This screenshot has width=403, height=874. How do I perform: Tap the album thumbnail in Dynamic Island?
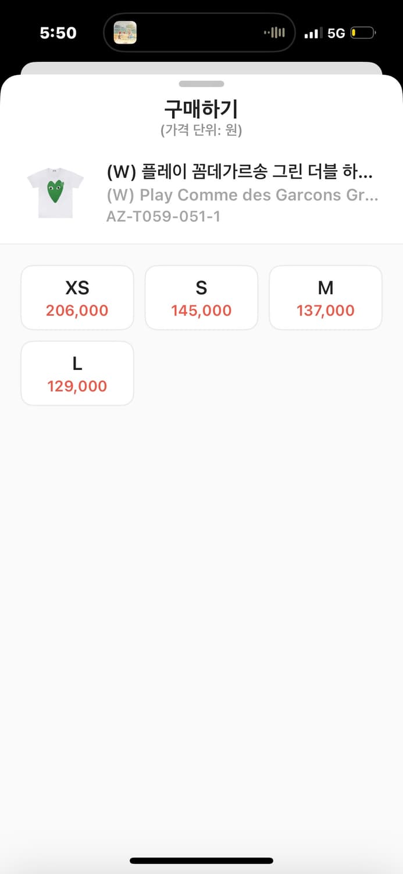coord(125,33)
